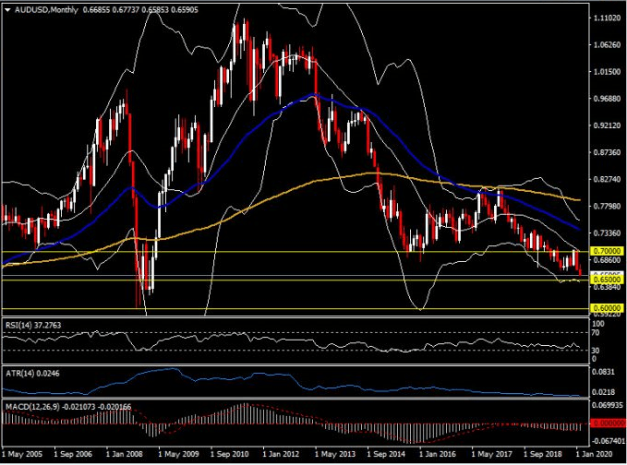This screenshot has width=627, height=465.
Task: Click the 0.68600 price scale value
Action: point(607,259)
